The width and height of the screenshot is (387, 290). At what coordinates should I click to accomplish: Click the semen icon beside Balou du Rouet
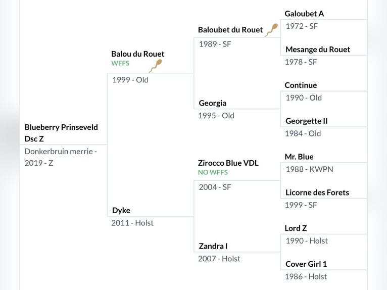(156, 66)
